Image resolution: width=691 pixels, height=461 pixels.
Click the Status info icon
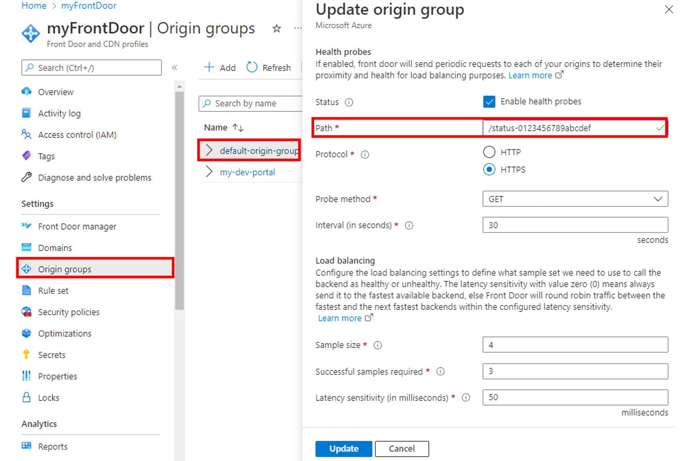click(x=349, y=102)
